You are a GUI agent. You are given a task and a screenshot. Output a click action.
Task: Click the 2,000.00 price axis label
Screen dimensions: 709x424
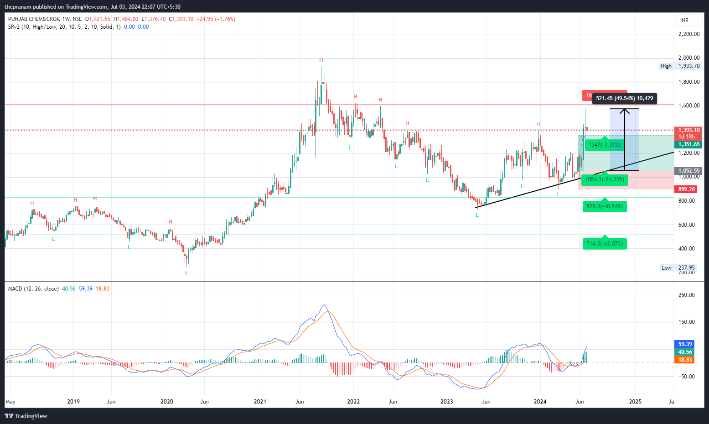point(689,58)
